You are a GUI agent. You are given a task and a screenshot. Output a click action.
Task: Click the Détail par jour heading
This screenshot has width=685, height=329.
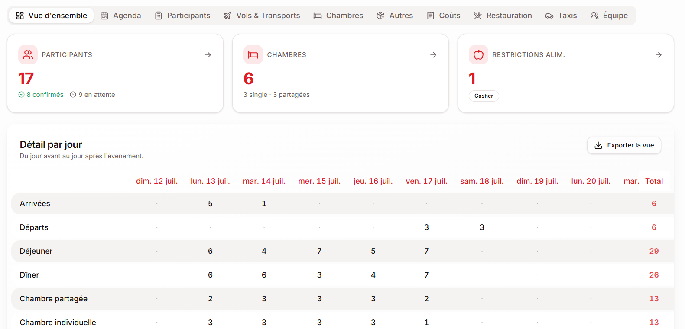[x=51, y=145]
